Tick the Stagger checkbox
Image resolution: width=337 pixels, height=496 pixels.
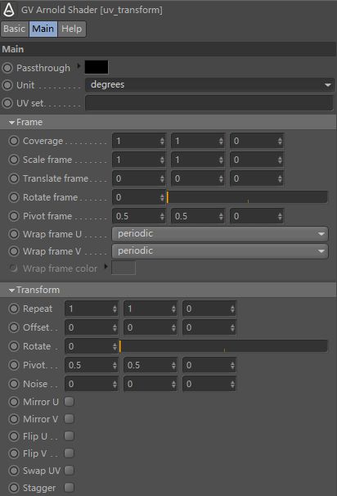[70, 488]
